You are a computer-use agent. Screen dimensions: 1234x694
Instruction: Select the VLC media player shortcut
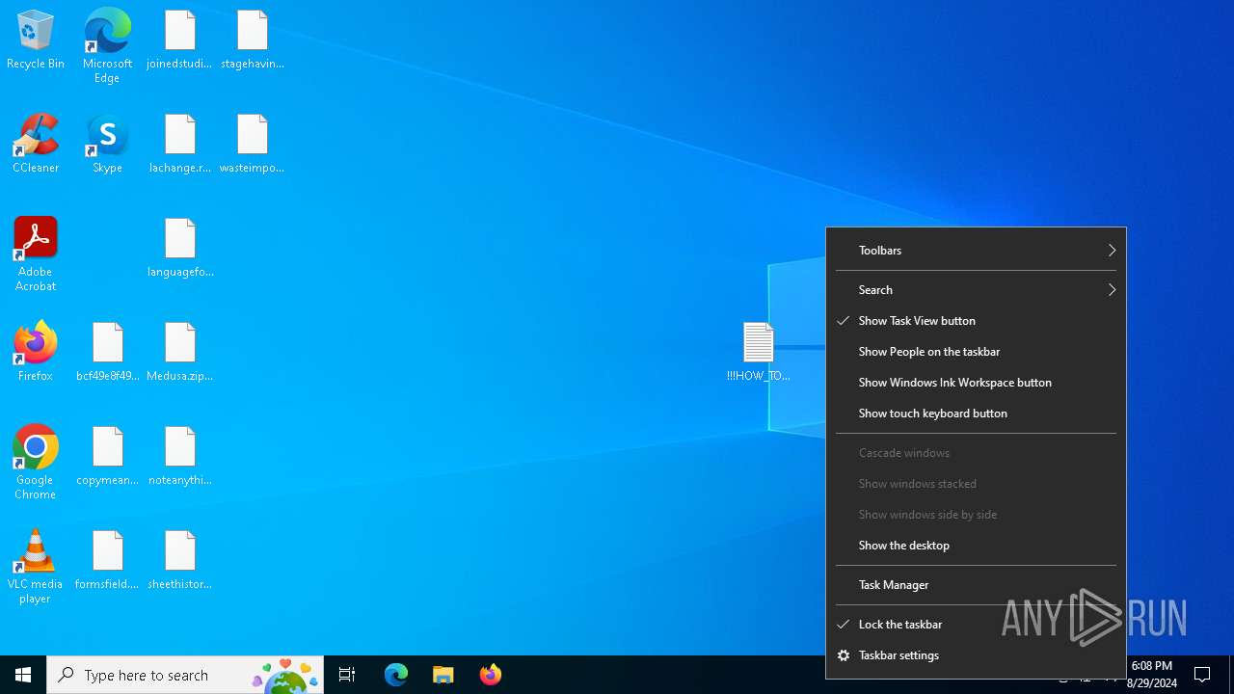click(36, 567)
